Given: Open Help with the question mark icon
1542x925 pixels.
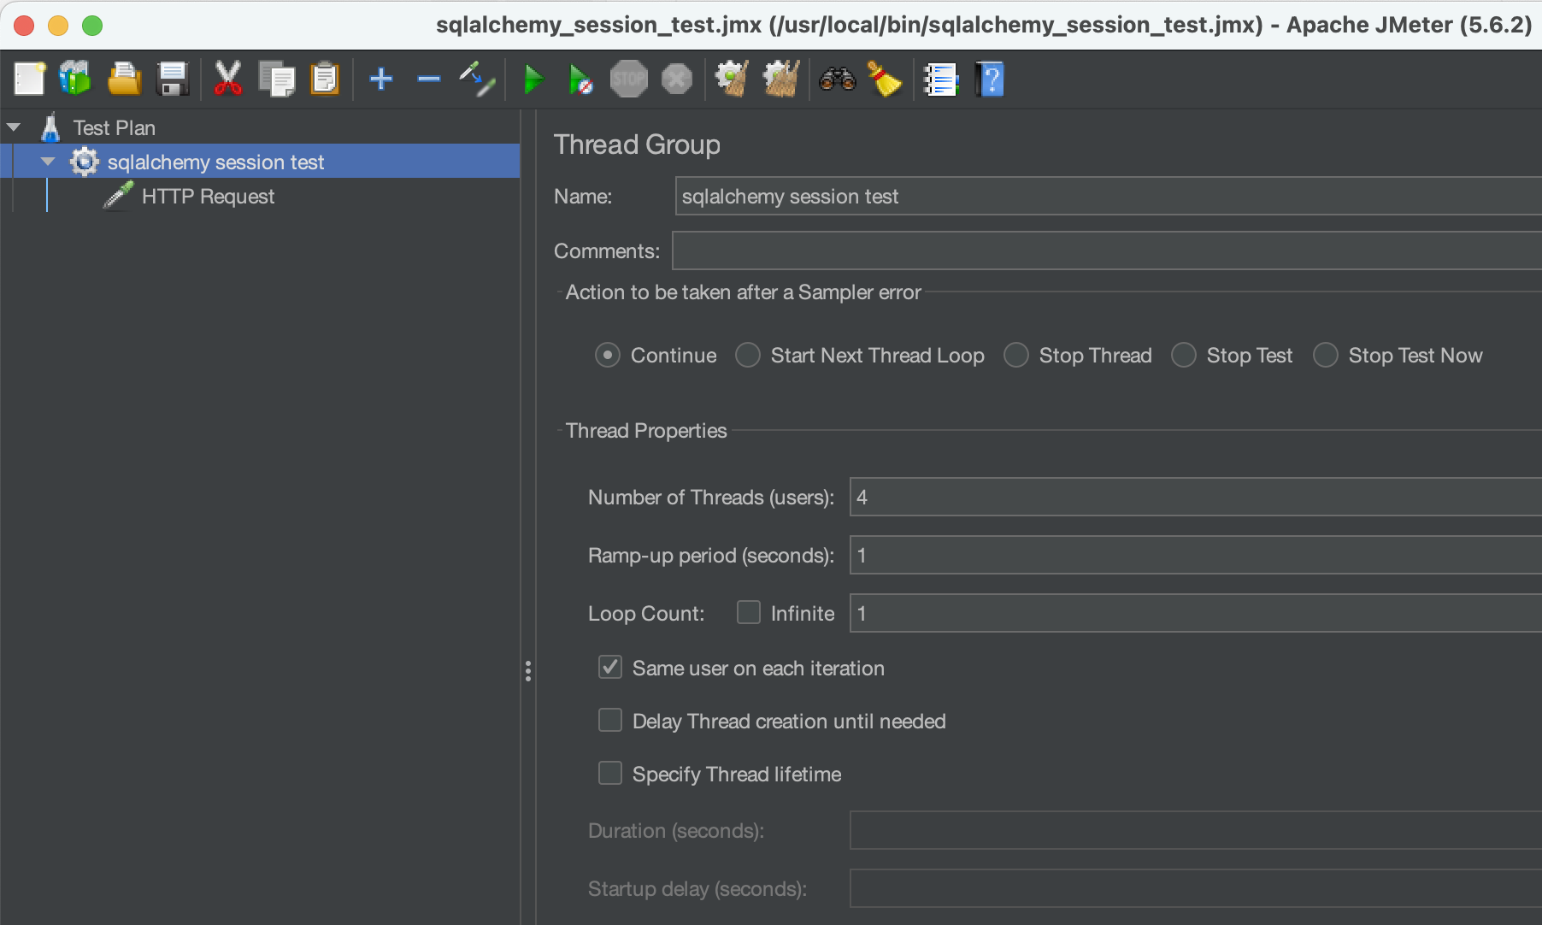Looking at the screenshot, I should (990, 80).
